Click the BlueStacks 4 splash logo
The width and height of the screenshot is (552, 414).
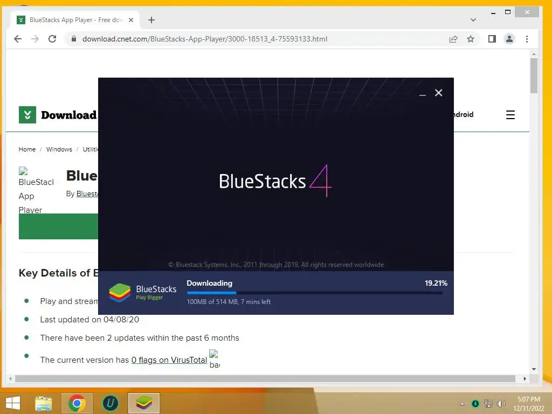click(275, 181)
